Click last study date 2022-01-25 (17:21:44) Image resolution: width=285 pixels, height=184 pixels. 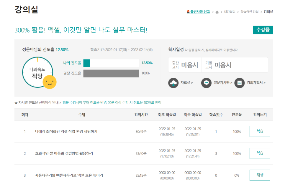pos(193,153)
